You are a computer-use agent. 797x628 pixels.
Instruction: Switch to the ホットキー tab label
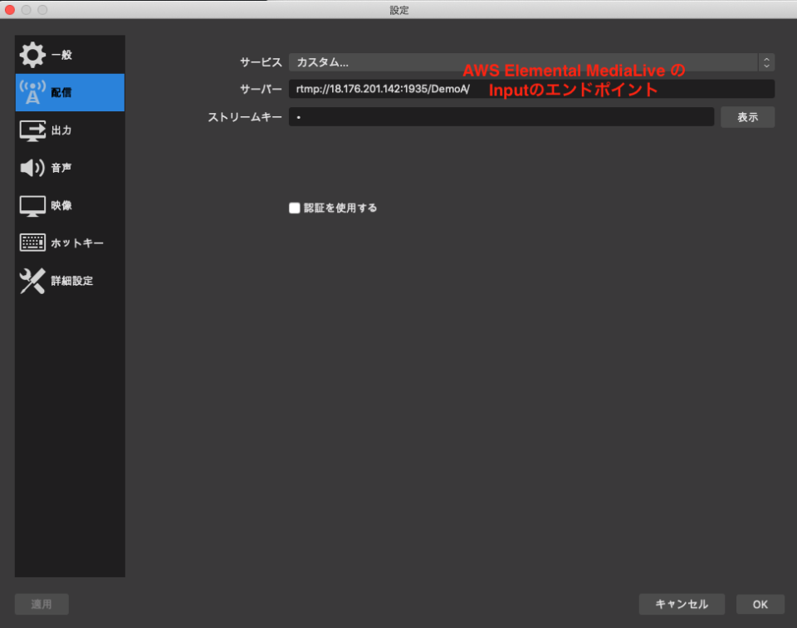pyautogui.click(x=77, y=243)
